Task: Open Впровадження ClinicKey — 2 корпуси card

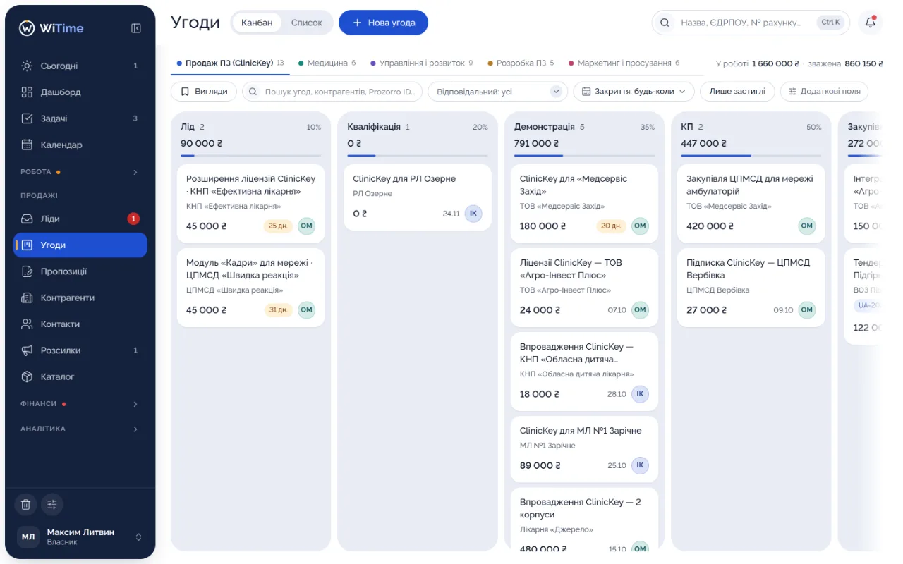Action: click(x=584, y=519)
